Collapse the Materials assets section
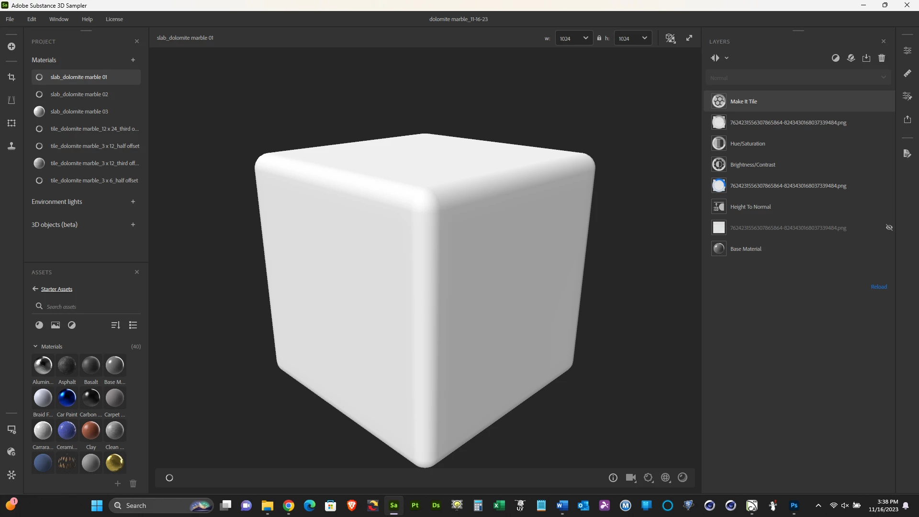Screen dimensions: 919x517 [35, 347]
